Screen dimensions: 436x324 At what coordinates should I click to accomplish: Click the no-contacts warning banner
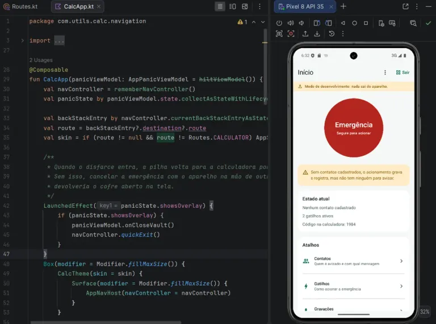tap(354, 175)
